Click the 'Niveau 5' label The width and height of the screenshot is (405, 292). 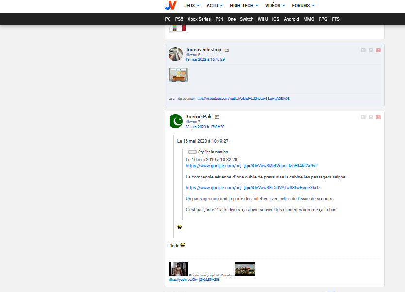[193, 55]
